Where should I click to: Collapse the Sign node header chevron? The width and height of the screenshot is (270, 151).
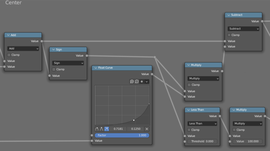53,49
